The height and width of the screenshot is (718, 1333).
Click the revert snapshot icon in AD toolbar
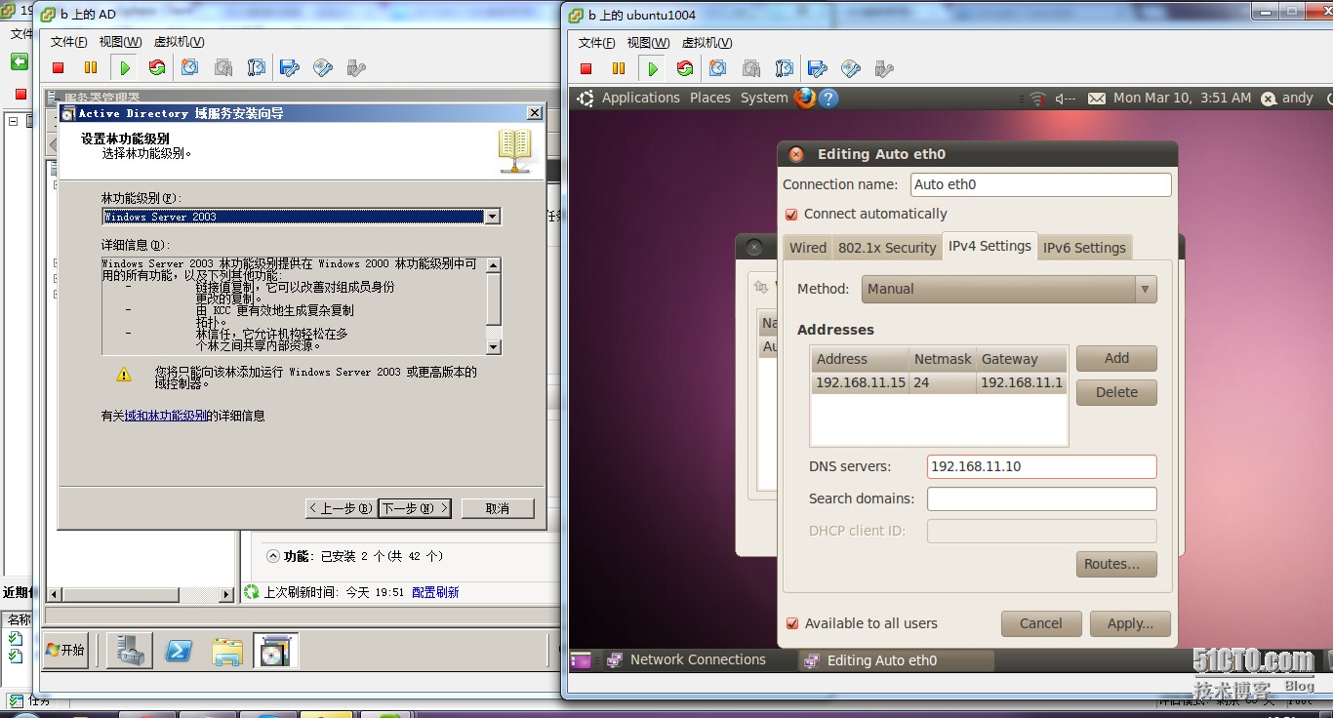pyautogui.click(x=223, y=68)
